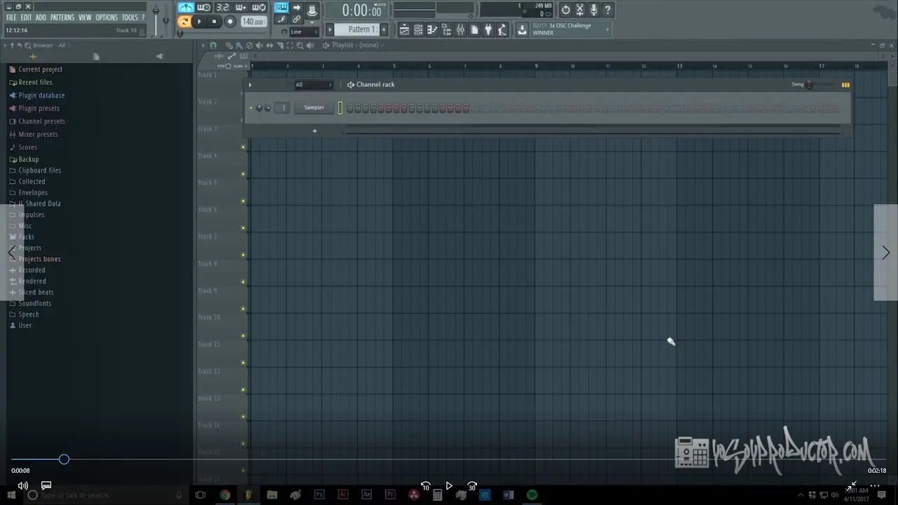Click the Swing knob in Channel rack

click(809, 85)
